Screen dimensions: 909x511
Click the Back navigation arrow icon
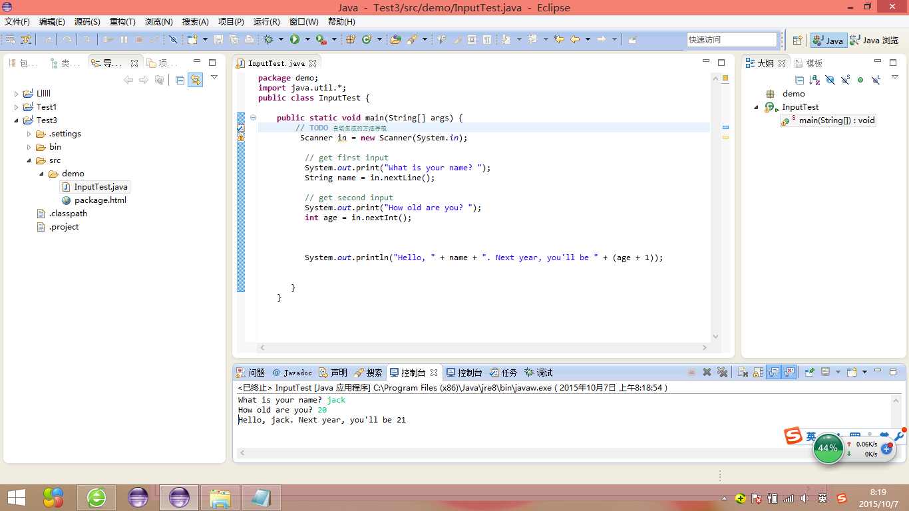pos(575,39)
